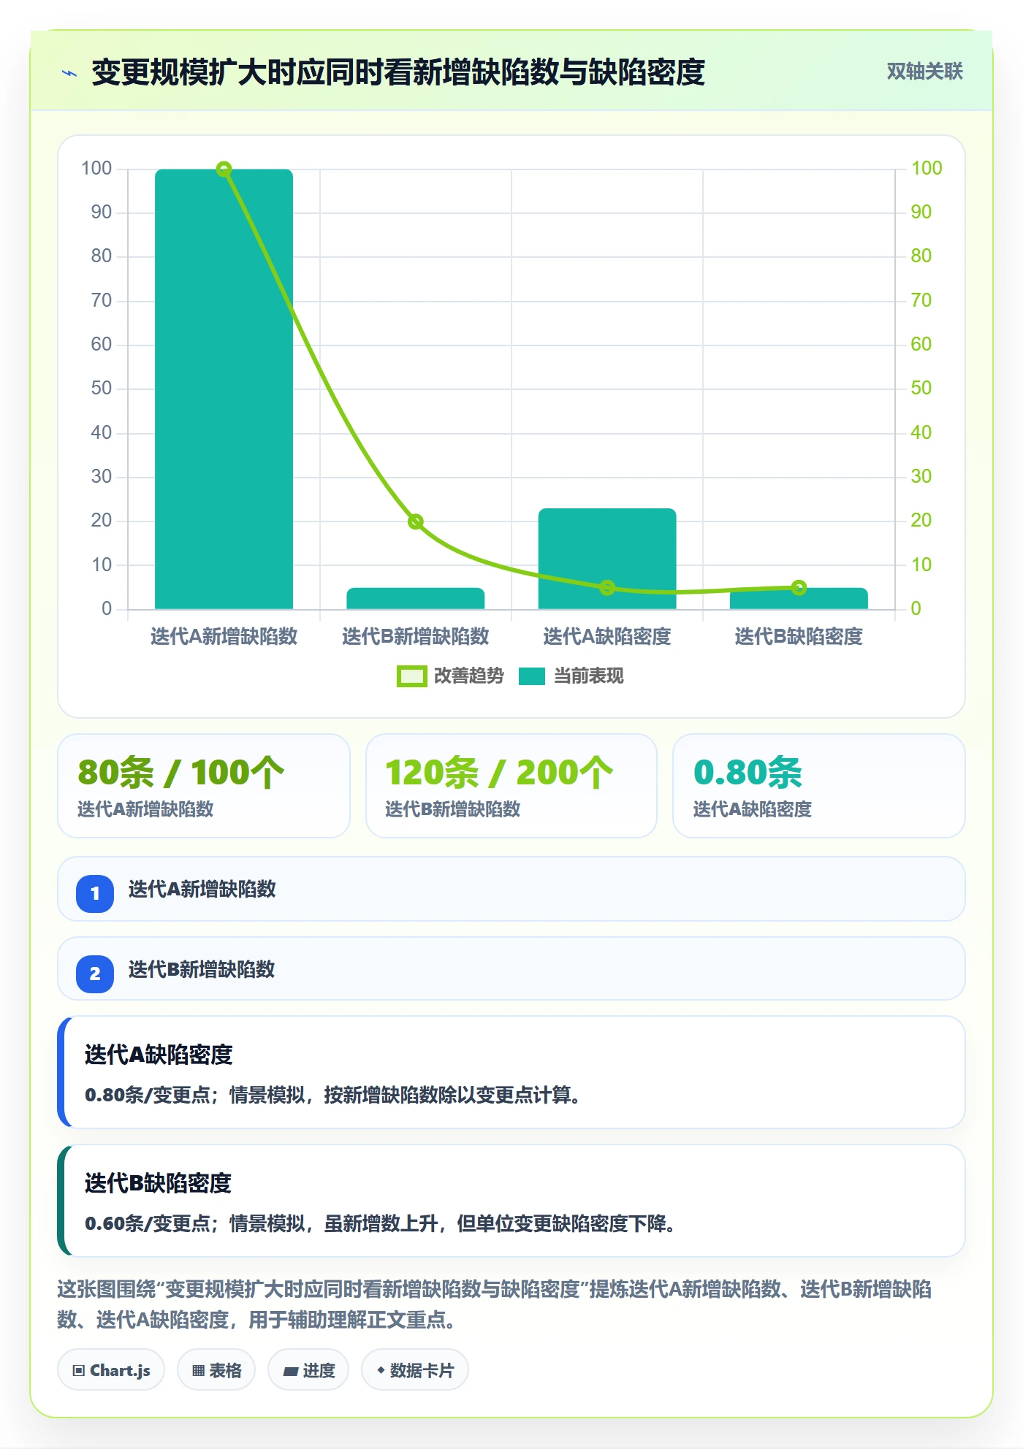Open the 80条 / 100个 data card
The image size is (1023, 1449).
coord(204,786)
